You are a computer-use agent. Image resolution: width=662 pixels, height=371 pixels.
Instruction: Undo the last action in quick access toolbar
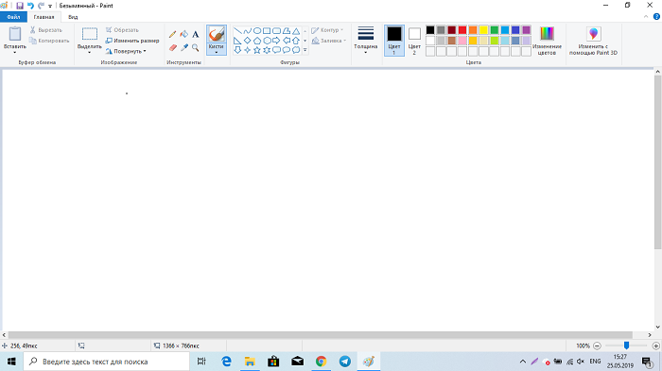pos(30,6)
